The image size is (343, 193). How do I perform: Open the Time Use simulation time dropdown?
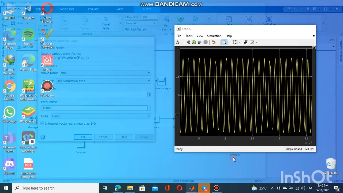tap(103, 81)
